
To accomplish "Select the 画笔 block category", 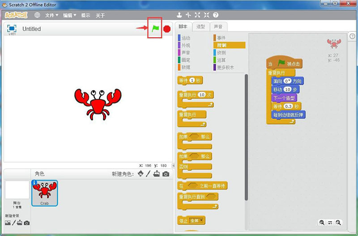I will point(184,60).
